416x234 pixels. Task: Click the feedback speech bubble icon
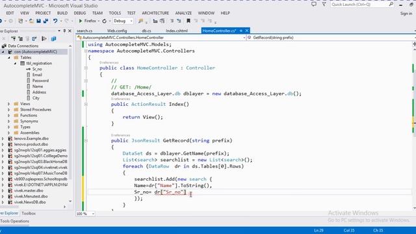click(314, 5)
